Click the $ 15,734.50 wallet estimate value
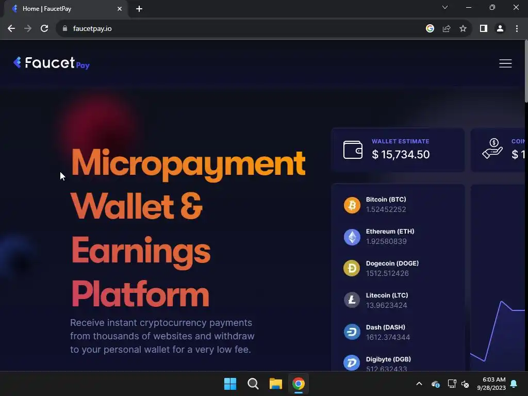 pos(401,154)
